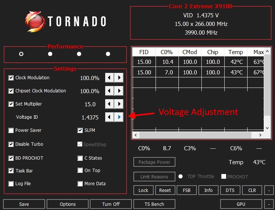Viewport: 275px width, 210px height.
Task: Open the GPU panel
Action: coord(241,204)
